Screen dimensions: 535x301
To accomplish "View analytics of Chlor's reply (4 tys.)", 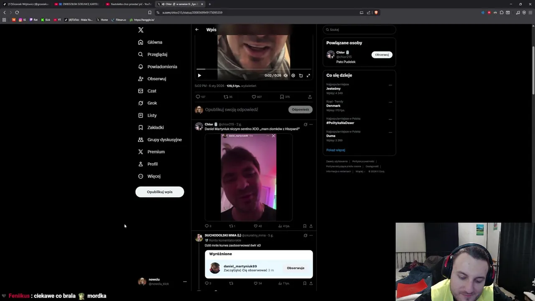I will tap(284, 226).
